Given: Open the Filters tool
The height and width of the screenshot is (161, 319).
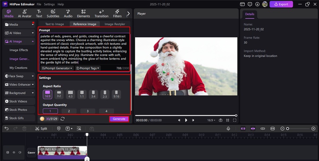Looking at the screenshot, I should pos(117,14).
